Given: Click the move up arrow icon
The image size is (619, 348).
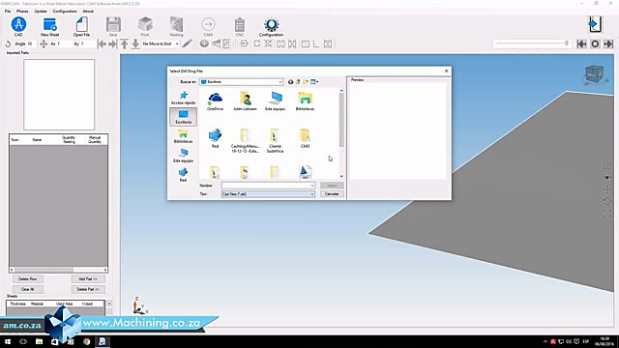Looking at the screenshot, I should pyautogui.click(x=125, y=43).
